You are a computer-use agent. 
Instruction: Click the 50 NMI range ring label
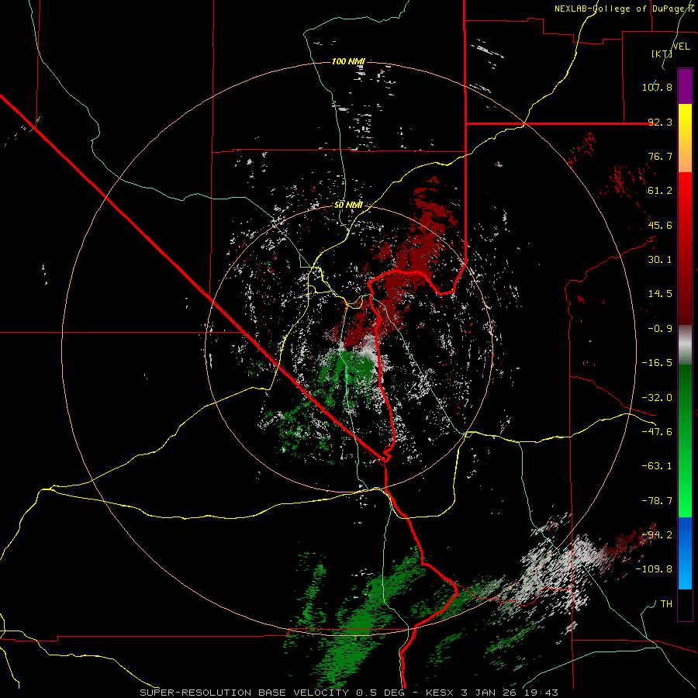tap(348, 206)
